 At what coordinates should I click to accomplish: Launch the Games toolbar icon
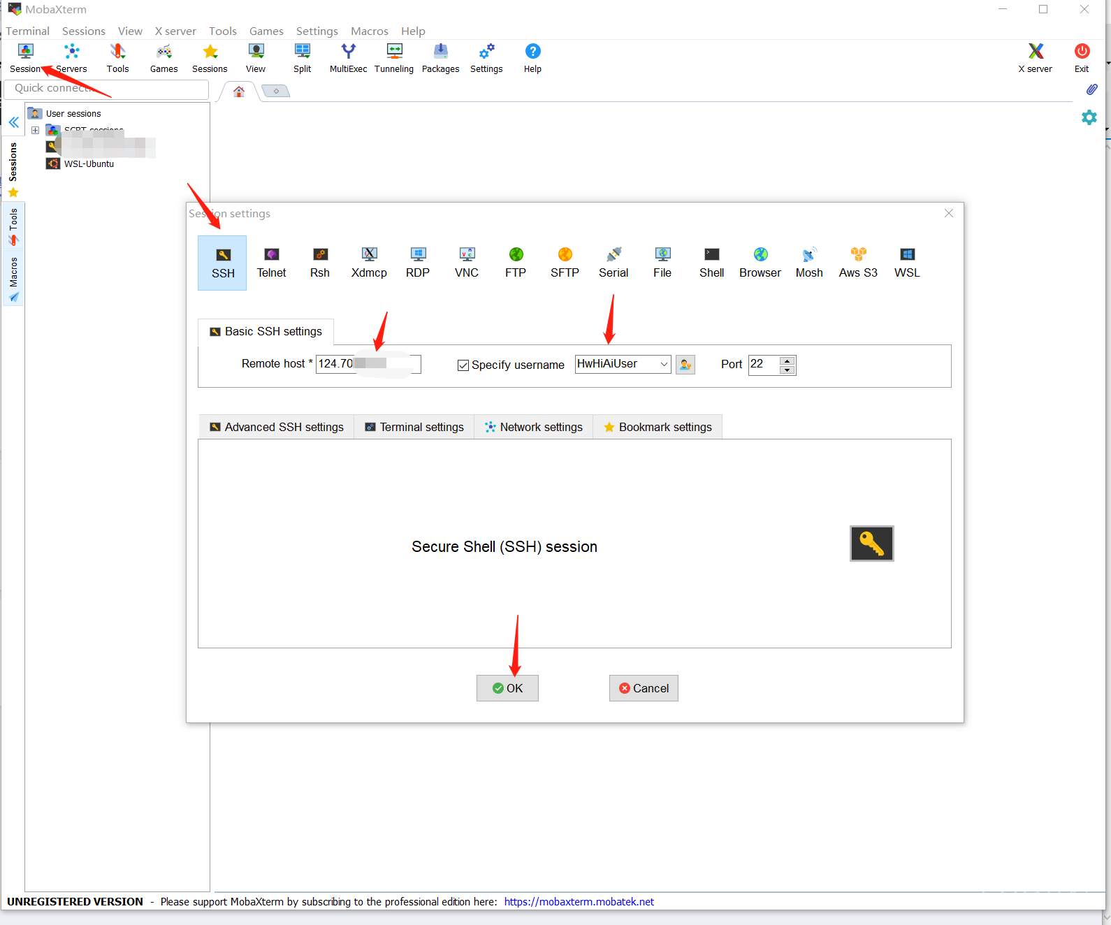pyautogui.click(x=164, y=58)
